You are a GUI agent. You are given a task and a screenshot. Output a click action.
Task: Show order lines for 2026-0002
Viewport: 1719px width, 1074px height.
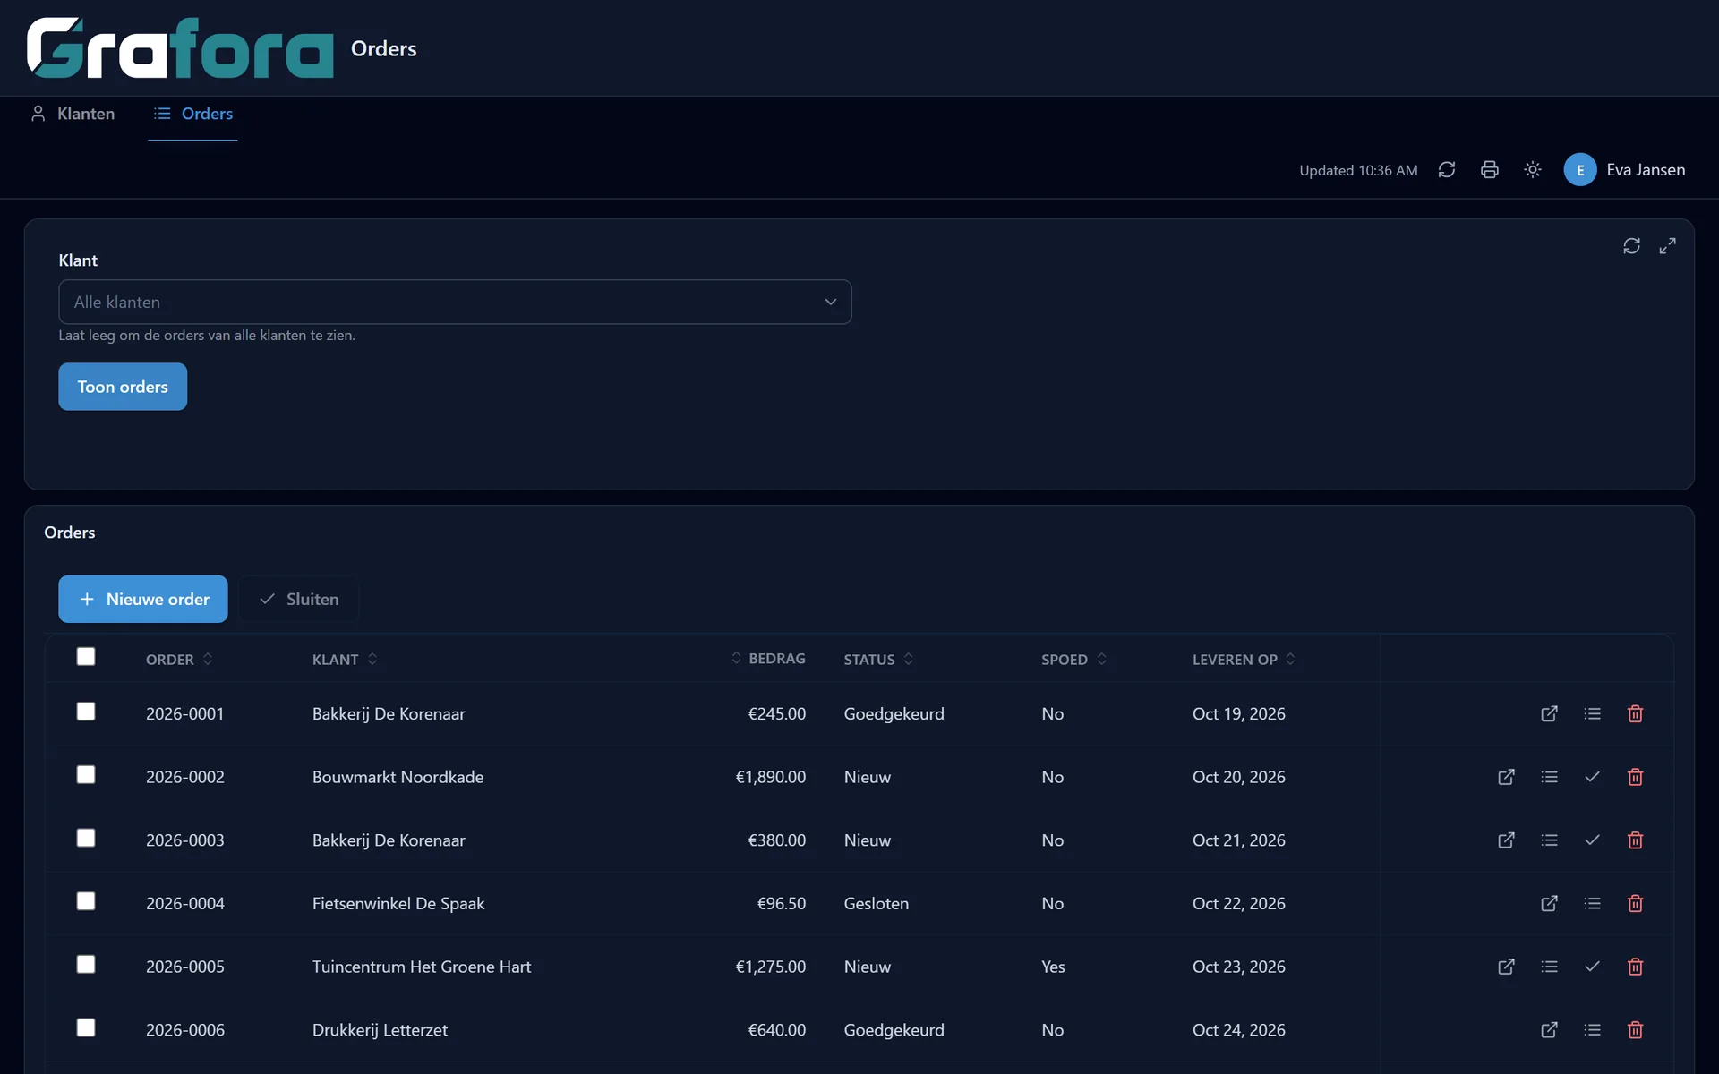1549,777
